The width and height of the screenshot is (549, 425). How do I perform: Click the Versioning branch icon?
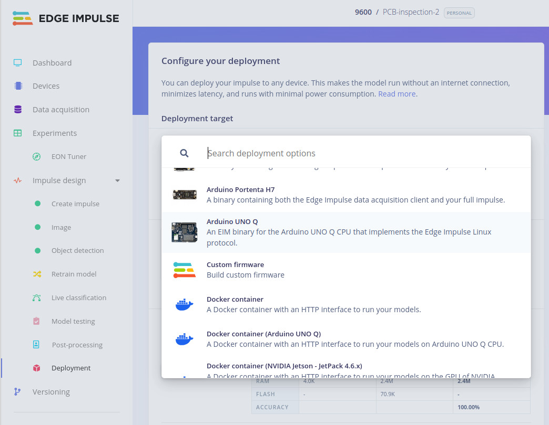[x=17, y=392]
